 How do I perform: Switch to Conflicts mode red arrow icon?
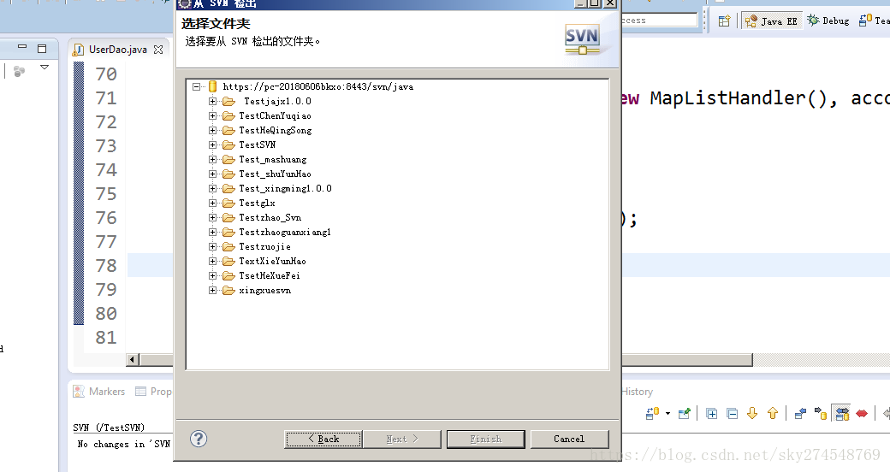click(x=862, y=414)
